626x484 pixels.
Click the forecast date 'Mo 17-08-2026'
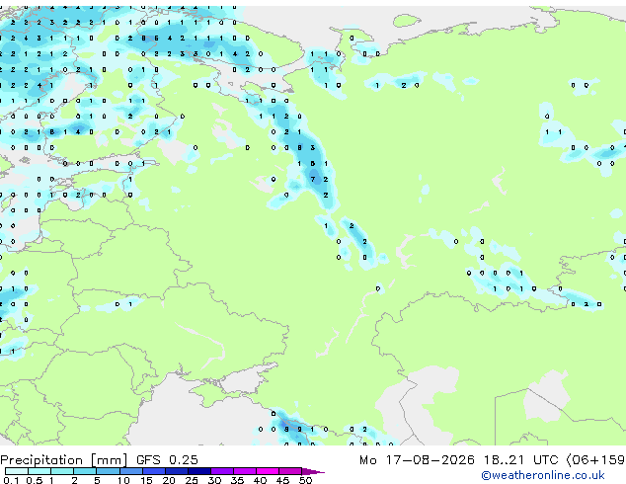pyautogui.click(x=417, y=460)
